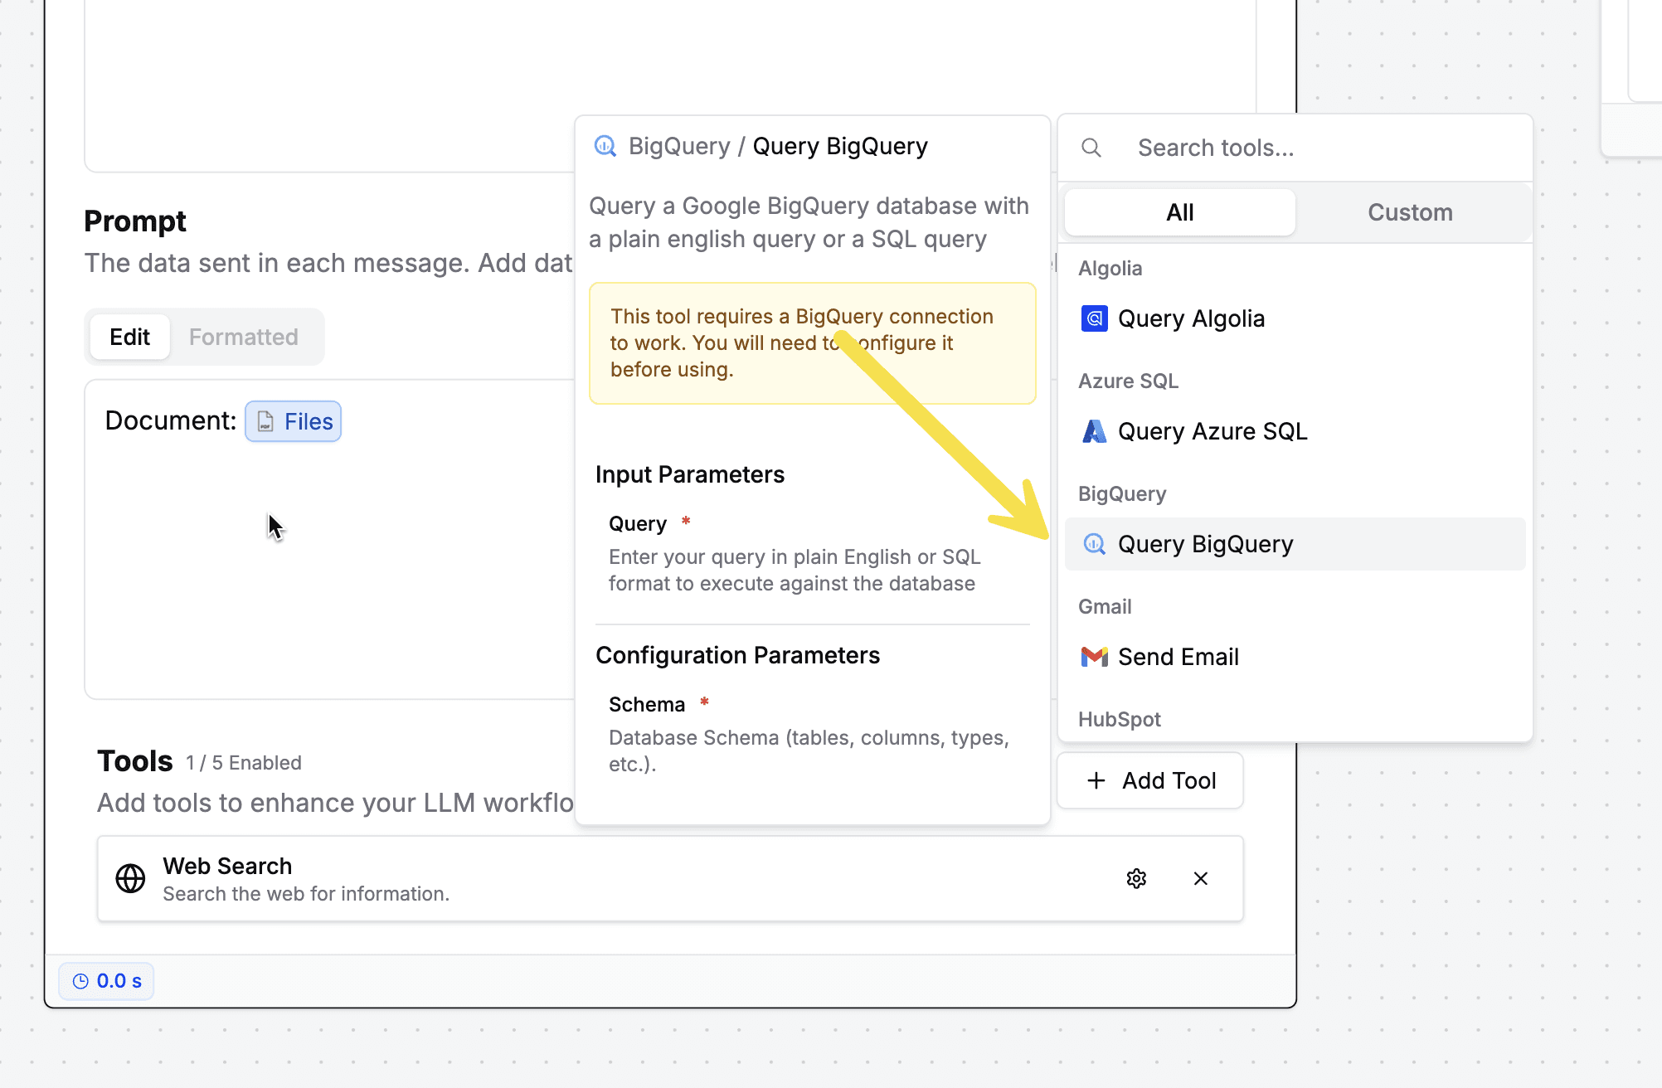The image size is (1662, 1088).
Task: Click the Azure SQL logo icon
Action: point(1095,431)
